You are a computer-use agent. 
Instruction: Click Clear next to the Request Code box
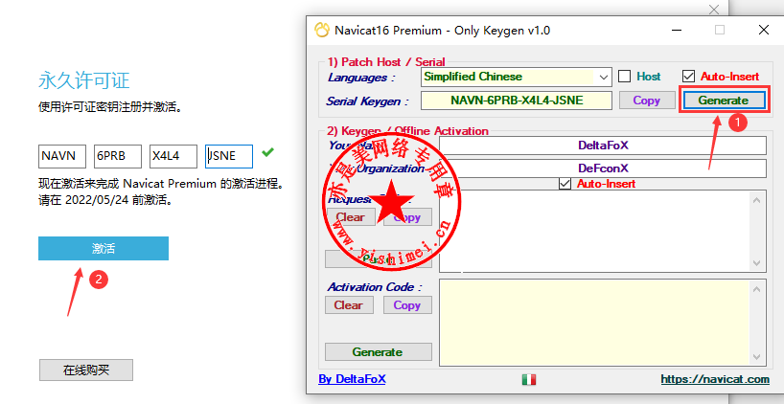(x=350, y=217)
